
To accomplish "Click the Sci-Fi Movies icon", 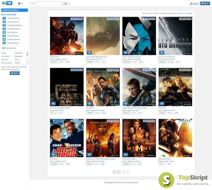I will (4, 32).
